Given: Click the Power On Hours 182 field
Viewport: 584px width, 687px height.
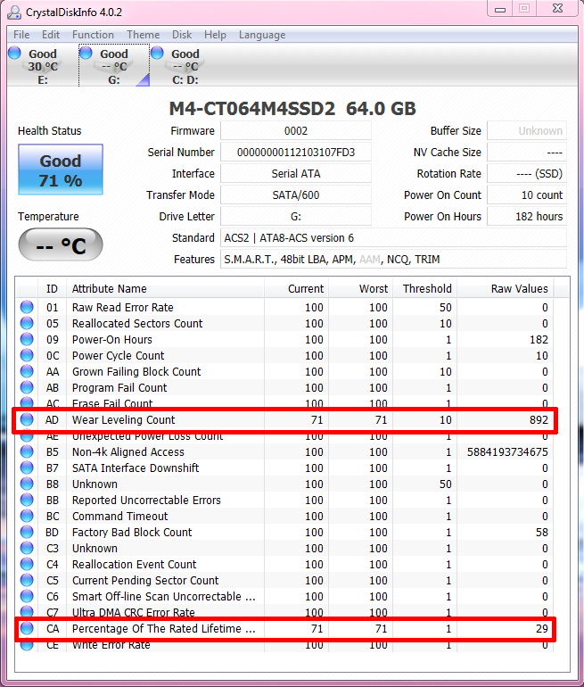Looking at the screenshot, I should (x=527, y=217).
